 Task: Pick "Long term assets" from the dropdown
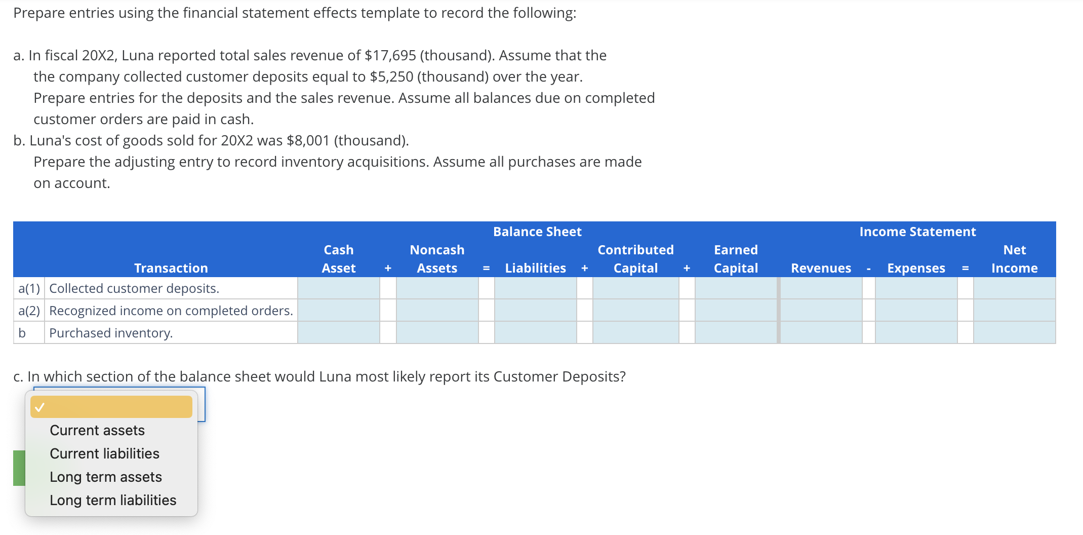click(106, 476)
